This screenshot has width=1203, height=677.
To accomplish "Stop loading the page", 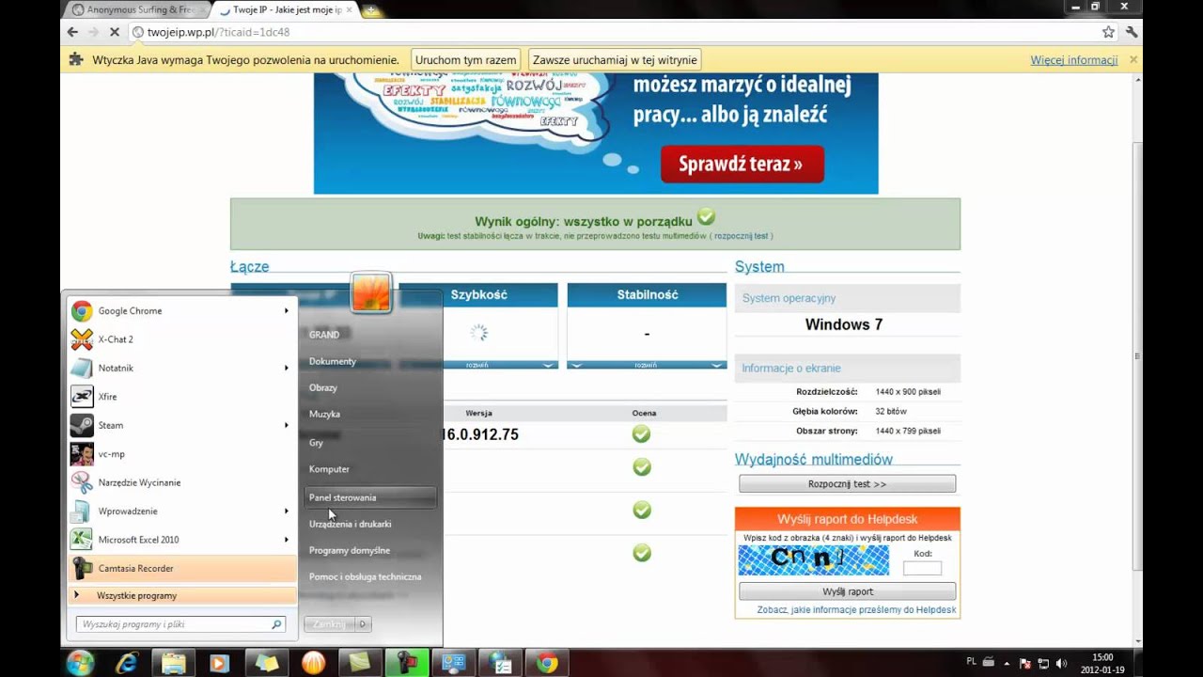I will click(x=114, y=32).
